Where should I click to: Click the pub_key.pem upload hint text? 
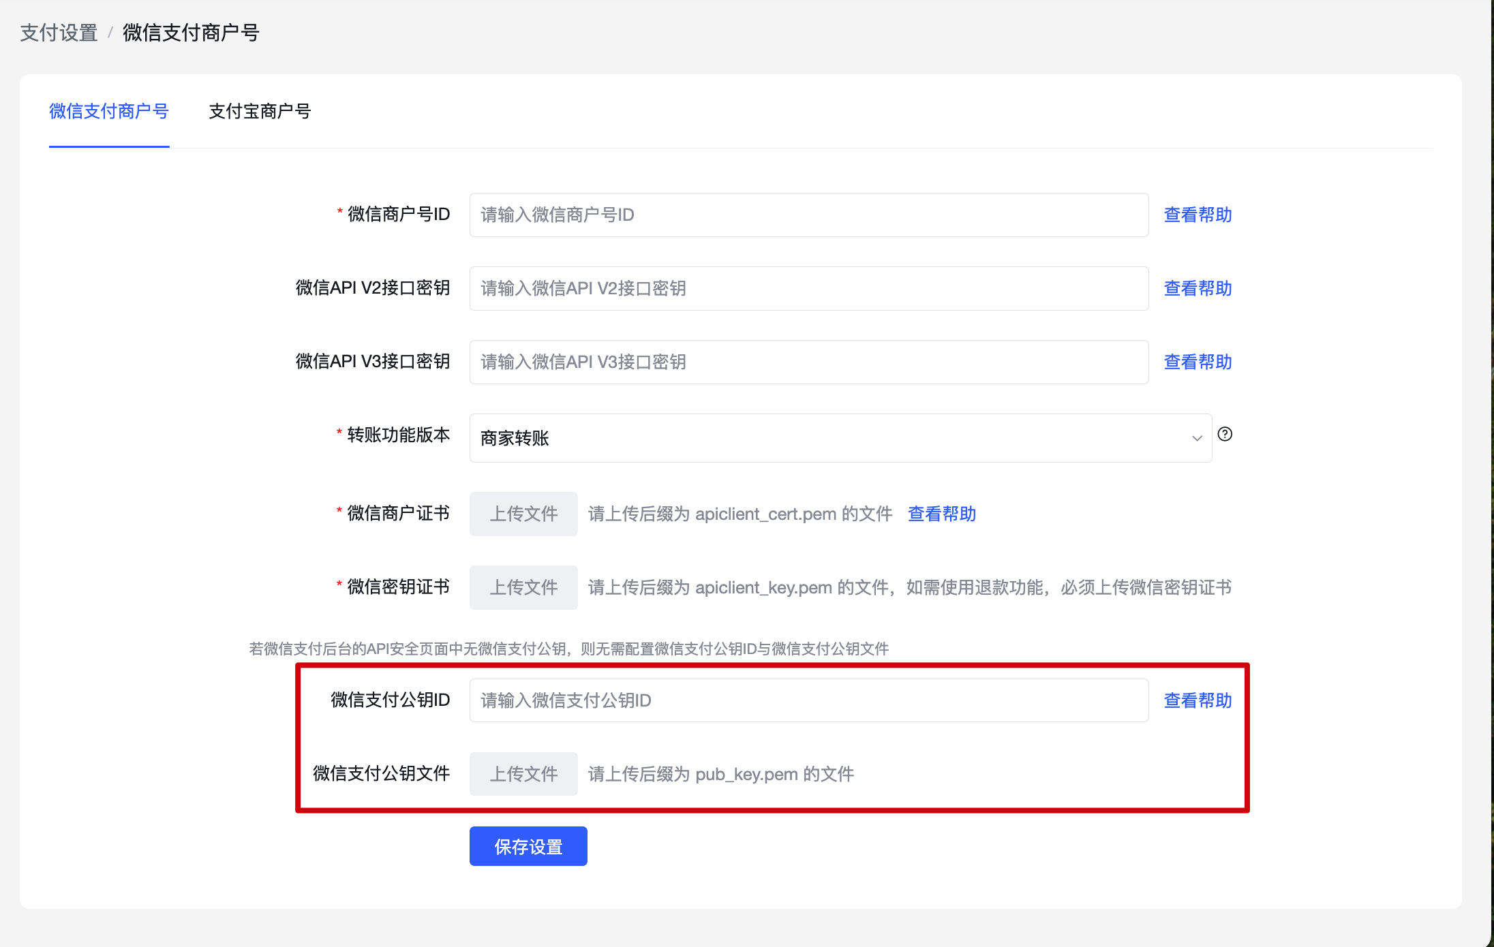(x=721, y=775)
